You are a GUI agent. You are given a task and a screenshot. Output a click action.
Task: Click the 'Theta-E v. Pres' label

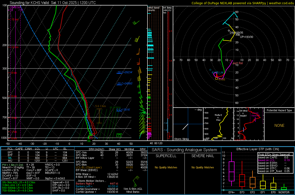click(218, 117)
